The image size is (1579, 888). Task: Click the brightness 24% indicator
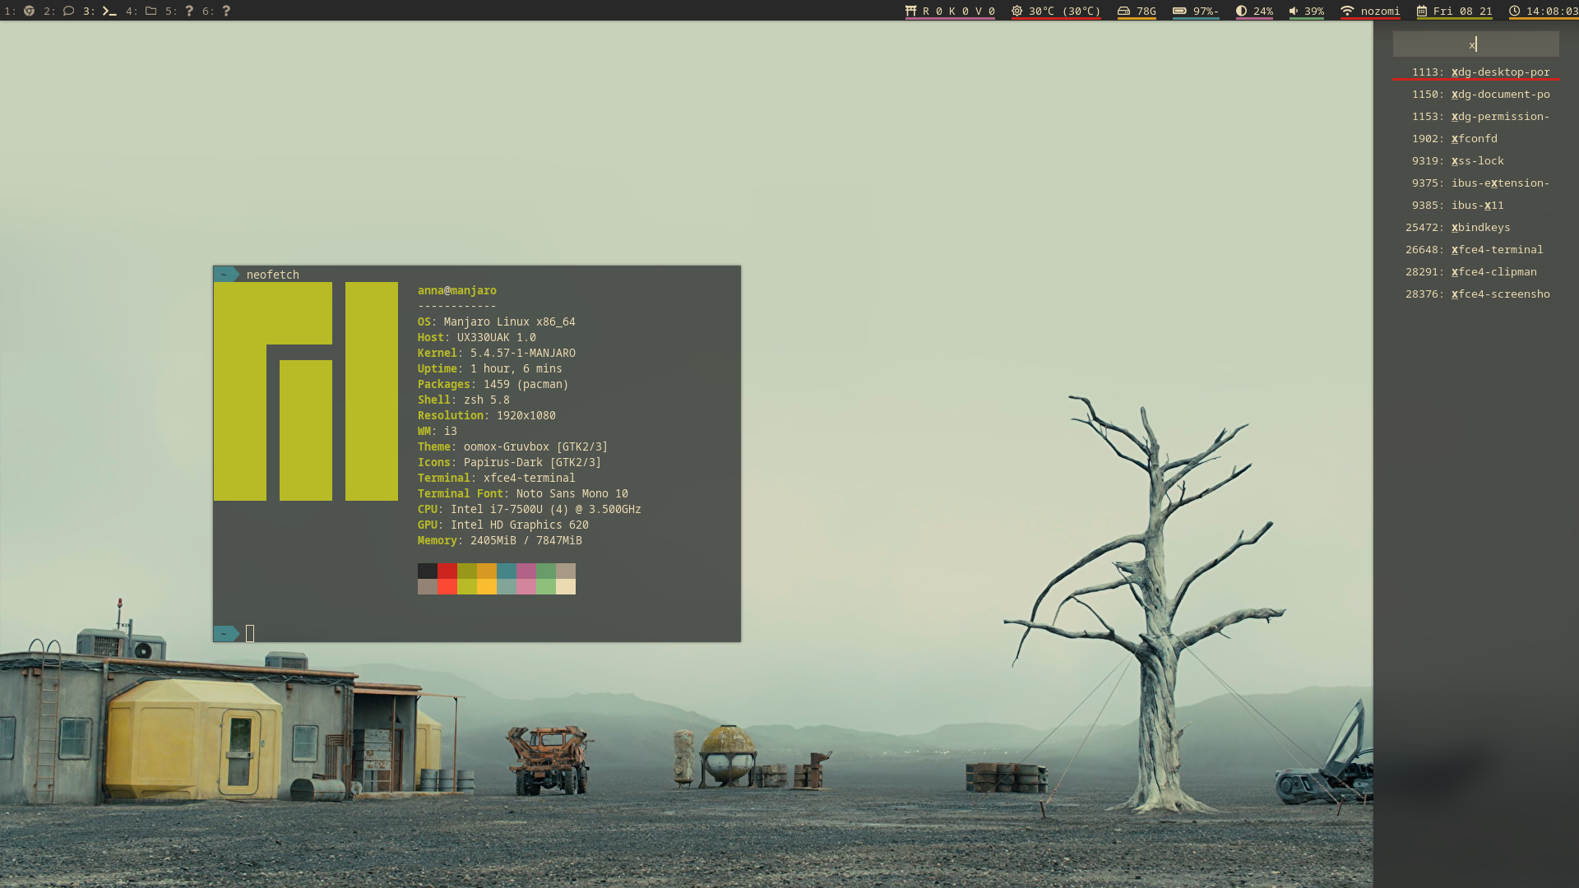pos(1254,11)
